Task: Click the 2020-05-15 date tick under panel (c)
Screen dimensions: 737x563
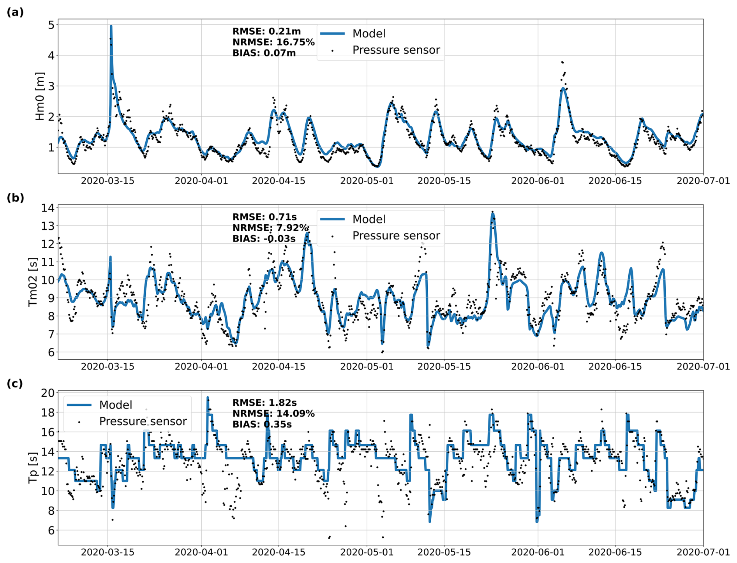Action: [x=444, y=552]
